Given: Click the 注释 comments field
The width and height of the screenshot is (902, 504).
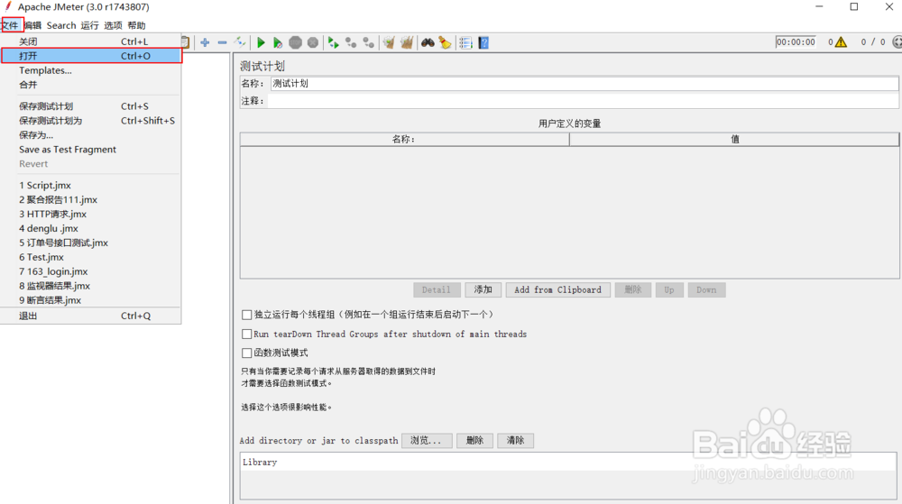Looking at the screenshot, I should point(583,101).
